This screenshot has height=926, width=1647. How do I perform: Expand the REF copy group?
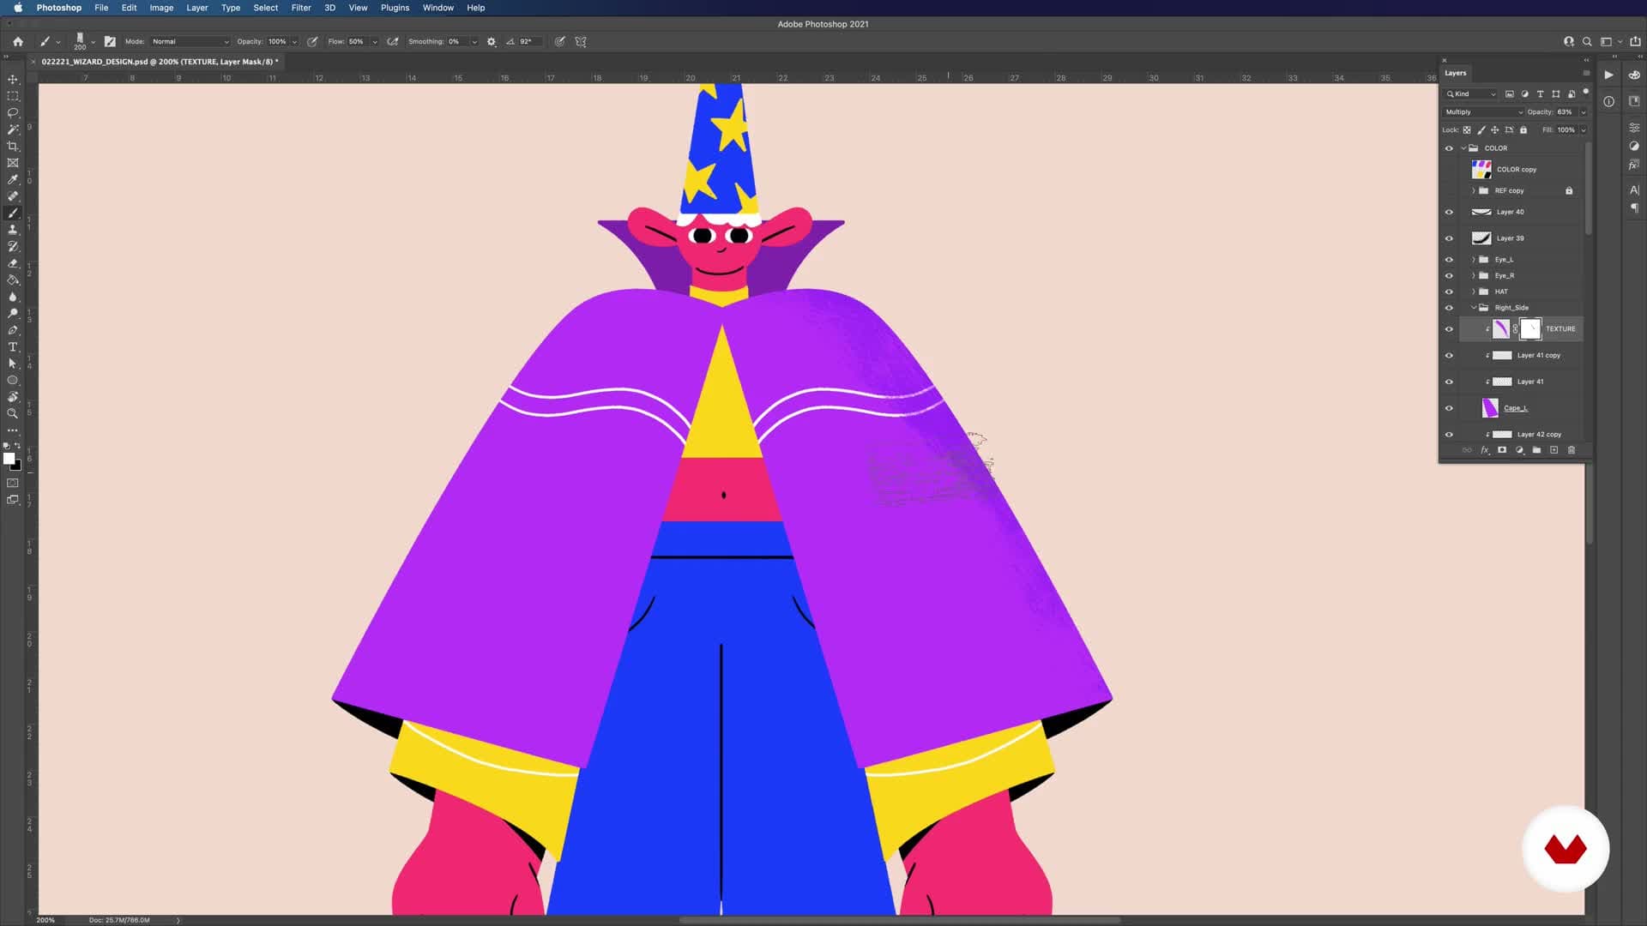click(1474, 191)
